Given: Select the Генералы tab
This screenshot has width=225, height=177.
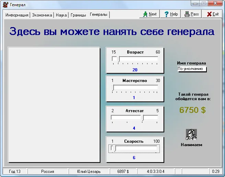Looking at the screenshot, I should (x=98, y=14).
